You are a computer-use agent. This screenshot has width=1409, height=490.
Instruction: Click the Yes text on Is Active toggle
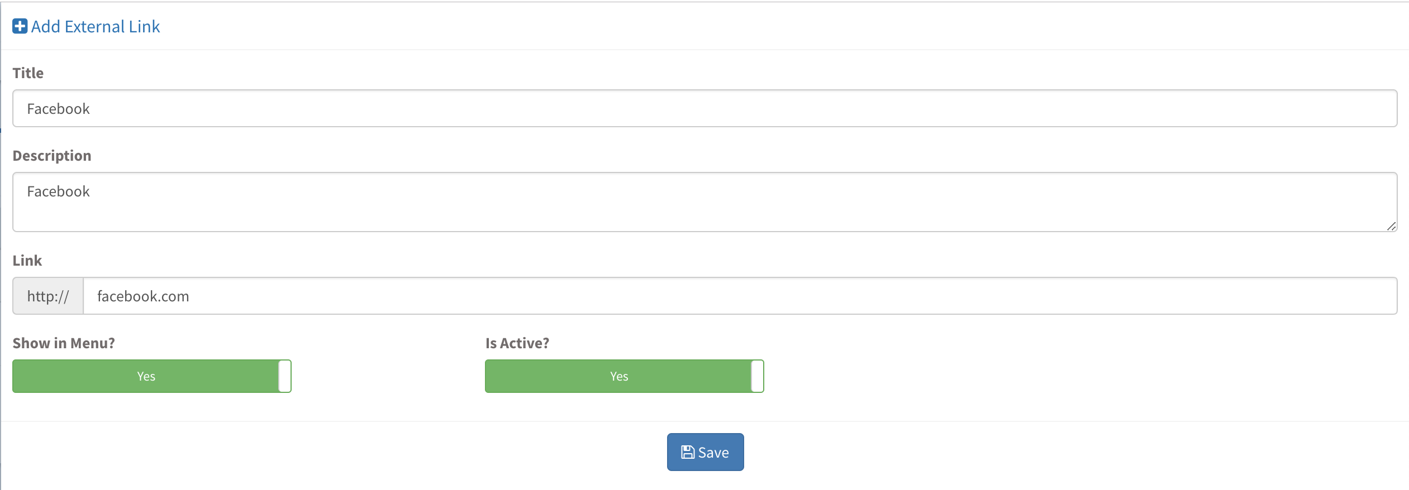[x=619, y=376]
